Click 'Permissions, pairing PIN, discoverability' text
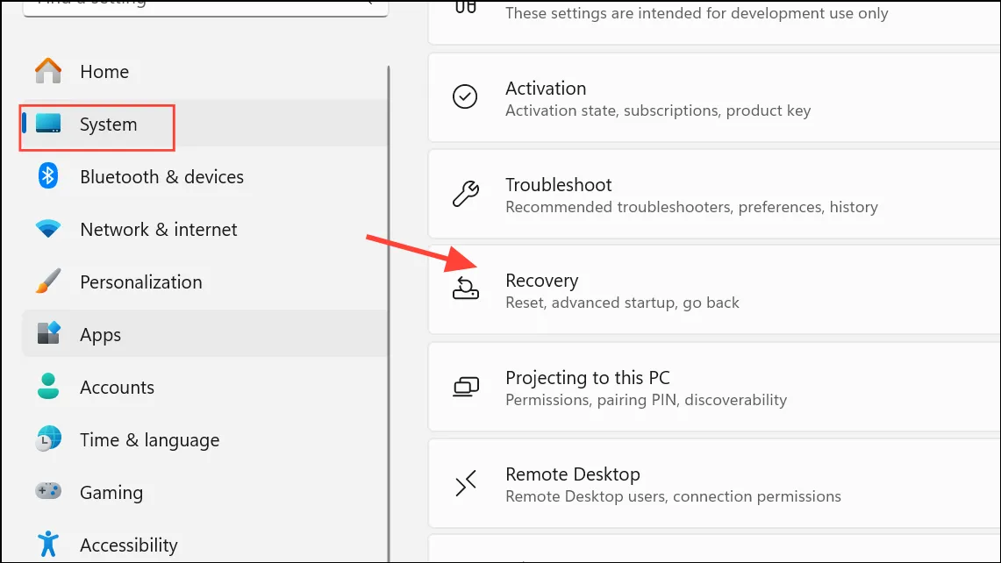Screen dimensions: 1001x563 646,400
